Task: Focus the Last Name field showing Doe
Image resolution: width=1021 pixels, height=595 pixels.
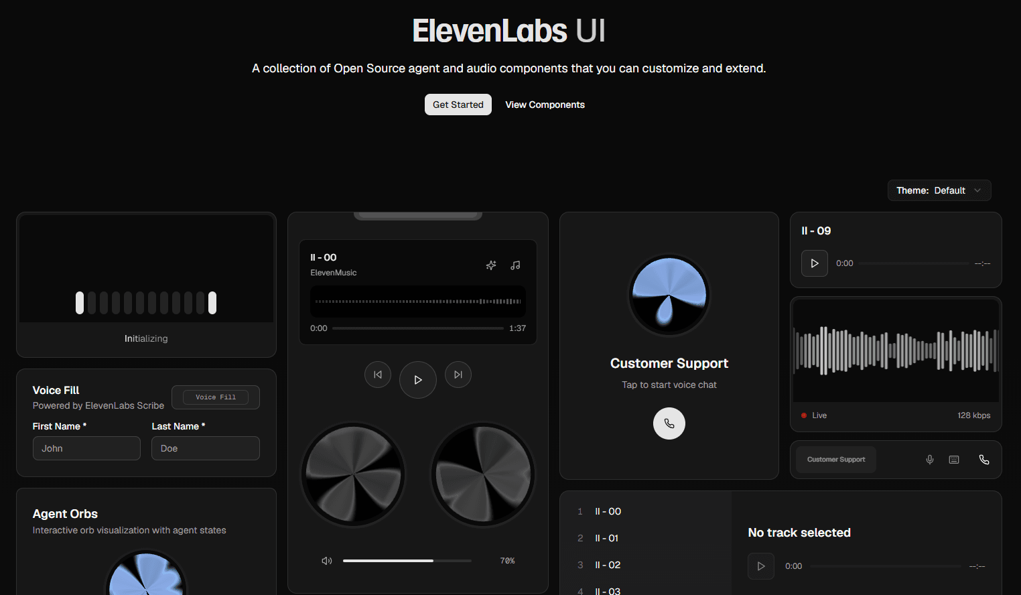Action: [206, 448]
